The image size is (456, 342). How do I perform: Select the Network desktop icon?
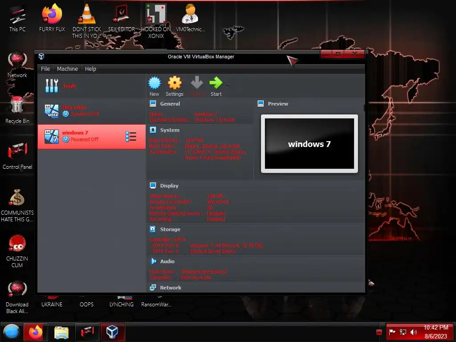17,65
